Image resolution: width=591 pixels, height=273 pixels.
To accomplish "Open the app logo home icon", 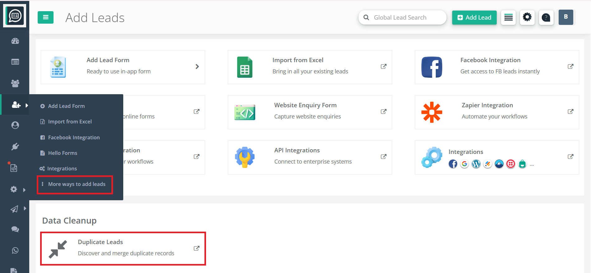I will [15, 16].
